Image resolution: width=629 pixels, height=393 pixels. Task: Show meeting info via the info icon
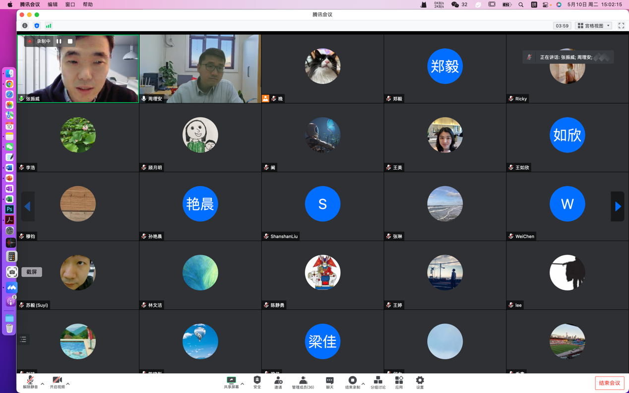(25, 26)
